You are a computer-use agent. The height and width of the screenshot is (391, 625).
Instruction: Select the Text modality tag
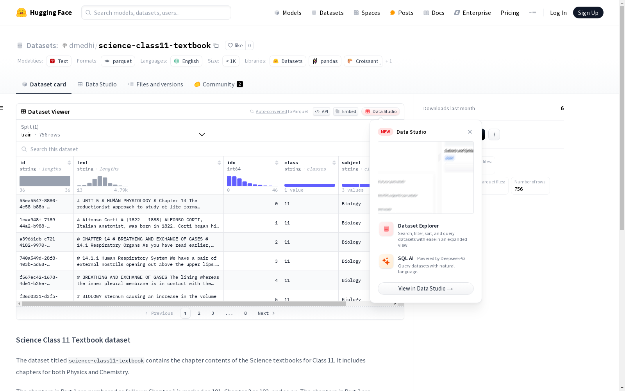59,61
